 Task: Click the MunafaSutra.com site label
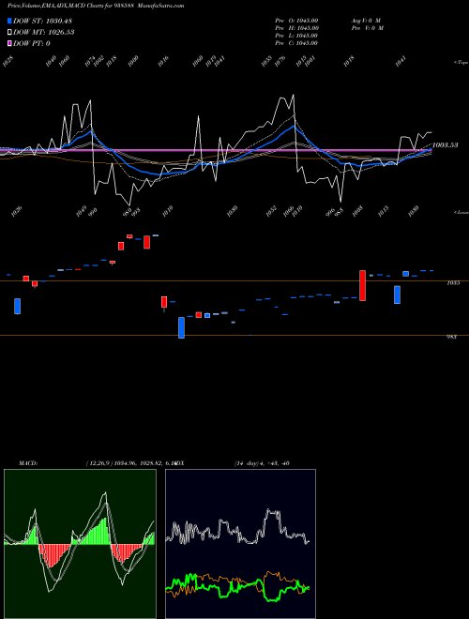tap(163, 6)
